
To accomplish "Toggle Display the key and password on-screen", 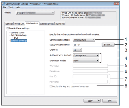I will coord(51,86).
